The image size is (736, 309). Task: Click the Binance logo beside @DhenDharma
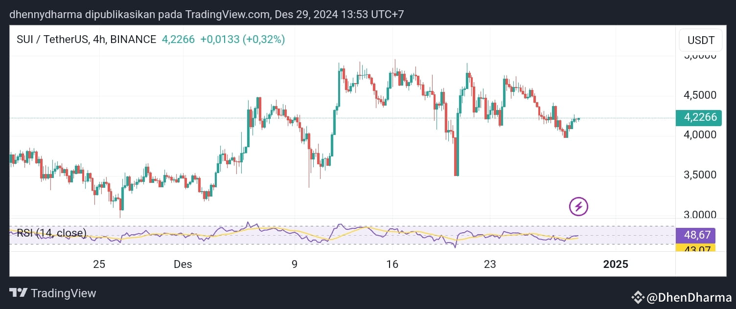pos(638,297)
